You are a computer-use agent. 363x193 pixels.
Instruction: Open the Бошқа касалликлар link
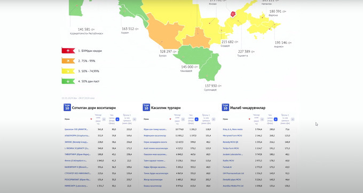click(x=153, y=186)
